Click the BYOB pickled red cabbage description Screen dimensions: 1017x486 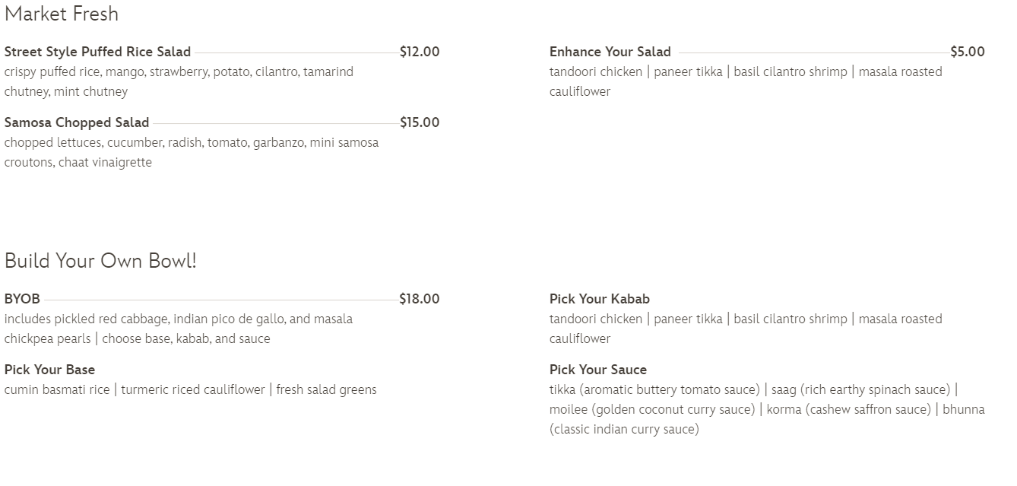[178, 329]
